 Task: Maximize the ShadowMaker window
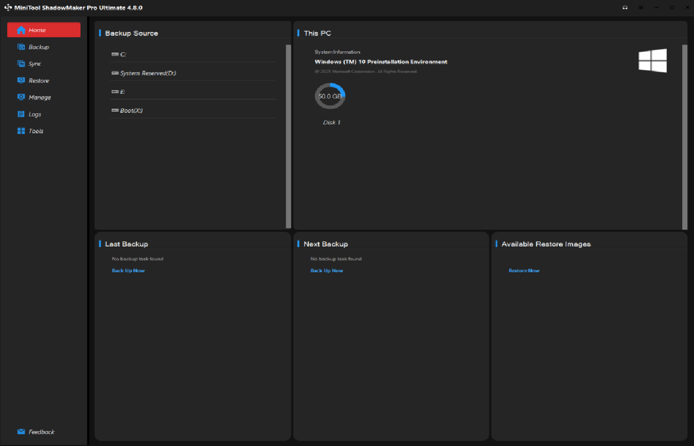pos(672,7)
